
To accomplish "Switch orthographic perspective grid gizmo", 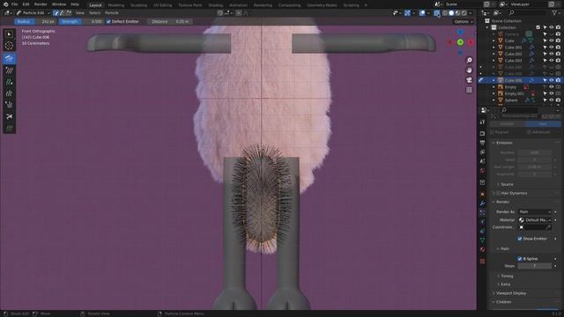I will [x=469, y=90].
